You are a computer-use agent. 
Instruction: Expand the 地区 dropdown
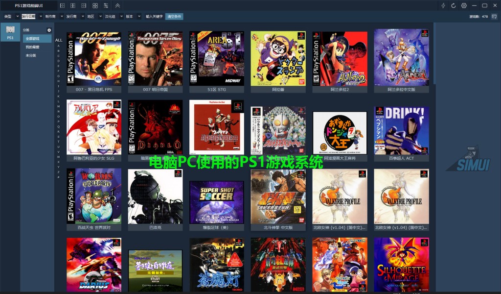100,16
